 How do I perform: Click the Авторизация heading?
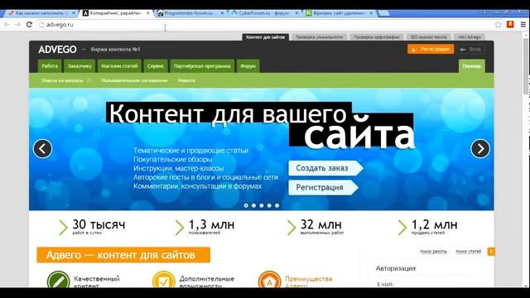tap(396, 268)
